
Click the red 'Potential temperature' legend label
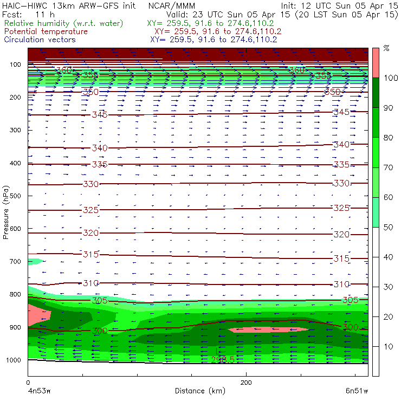click(x=46, y=31)
